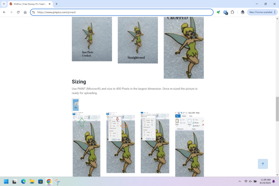The height and width of the screenshot is (186, 279).
Task: Minimize the Chrome window
Action: (257, 4)
